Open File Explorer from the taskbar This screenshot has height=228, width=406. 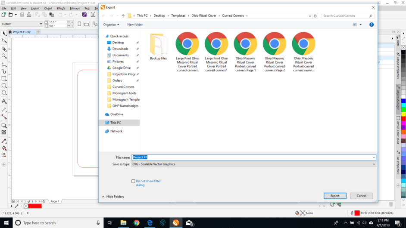pos(123,222)
